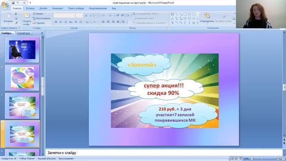Switch to the Главная ribbon tab
Screen dimensions: 286x161
(17, 8)
